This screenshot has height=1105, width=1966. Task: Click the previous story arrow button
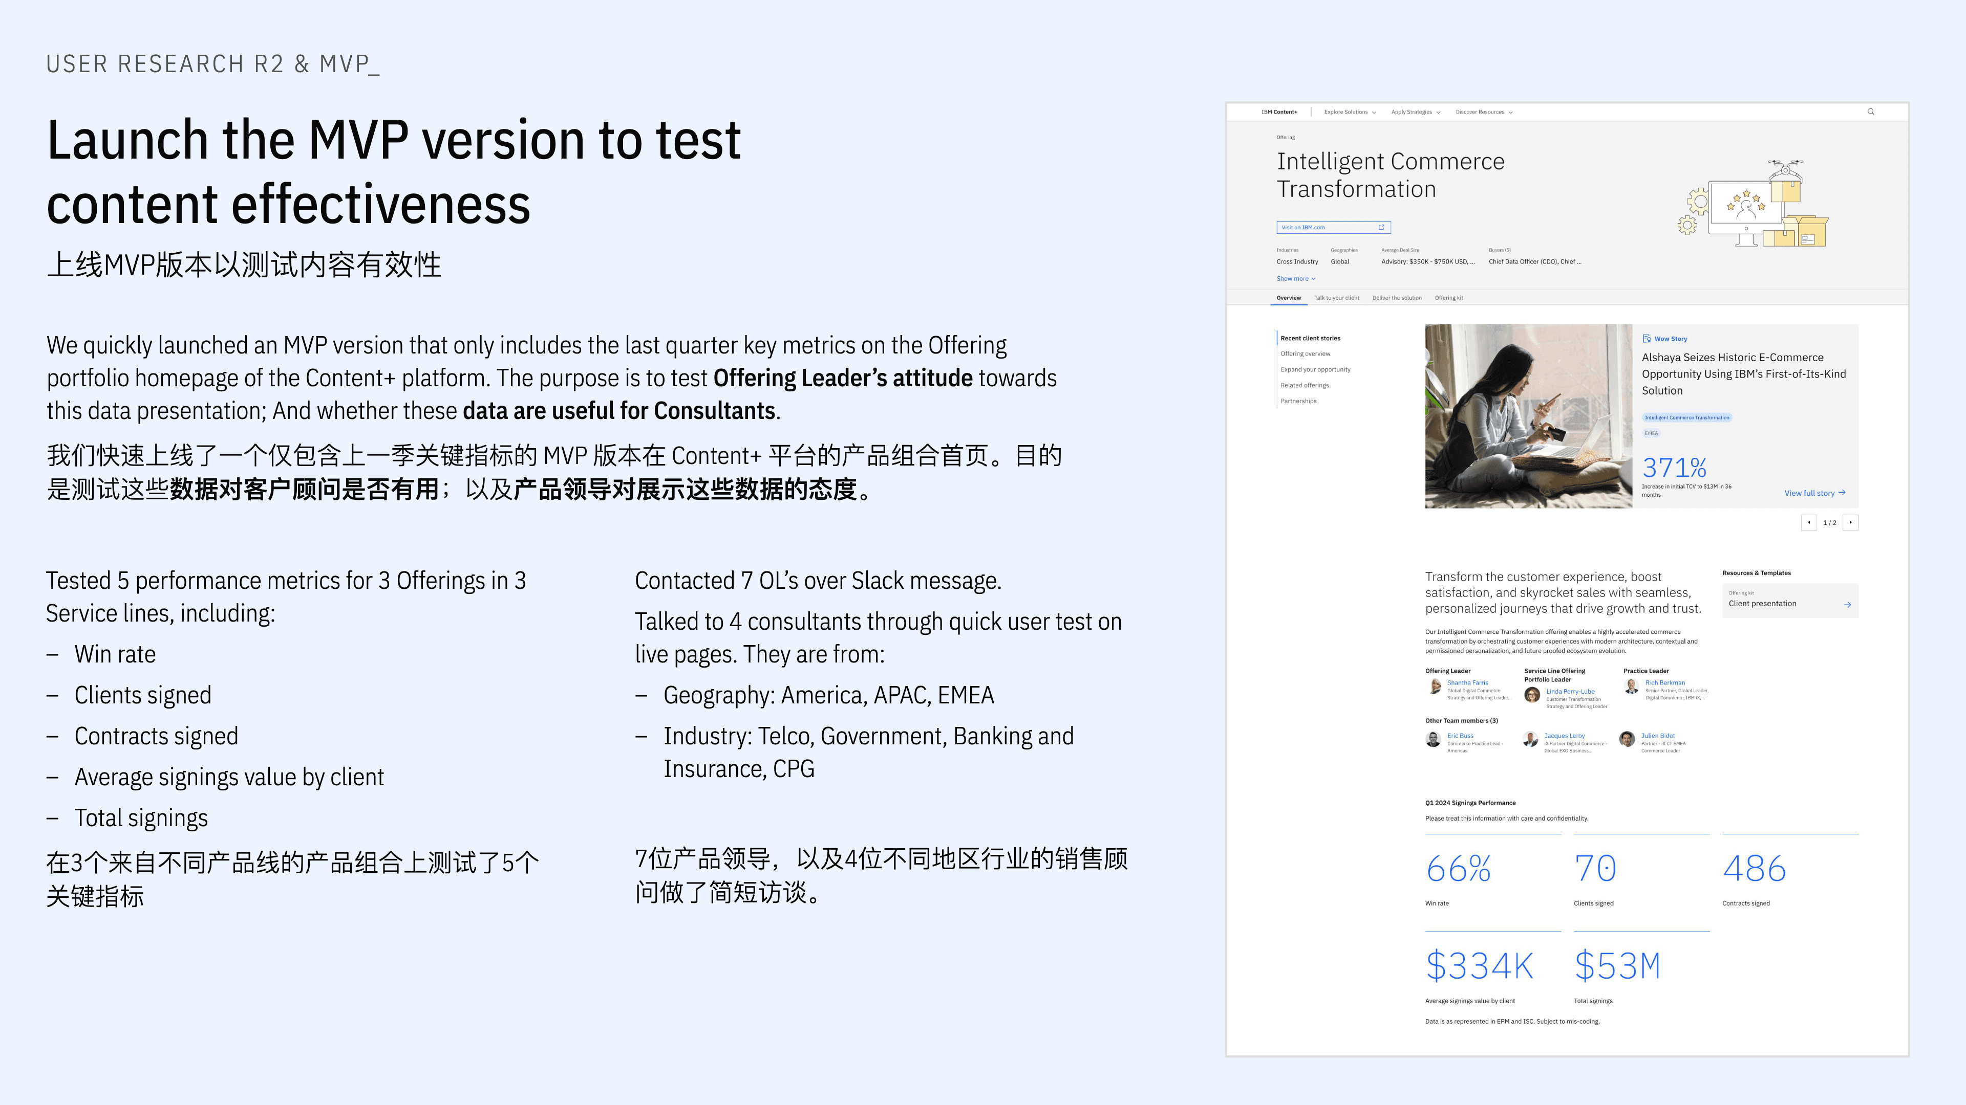(x=1808, y=522)
